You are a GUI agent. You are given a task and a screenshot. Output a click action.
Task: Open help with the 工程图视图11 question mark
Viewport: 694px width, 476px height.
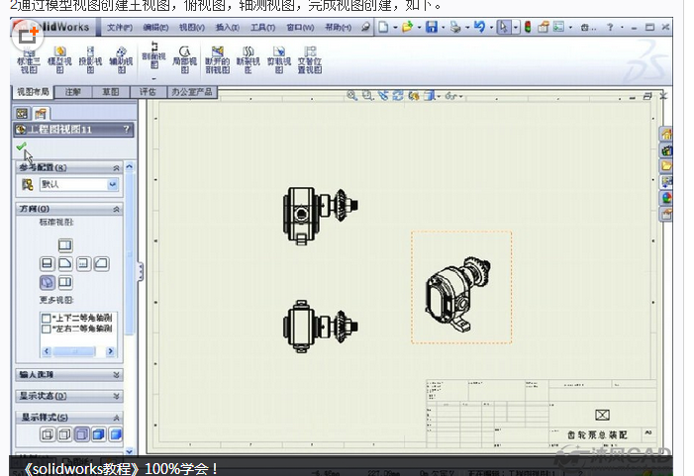click(x=127, y=129)
